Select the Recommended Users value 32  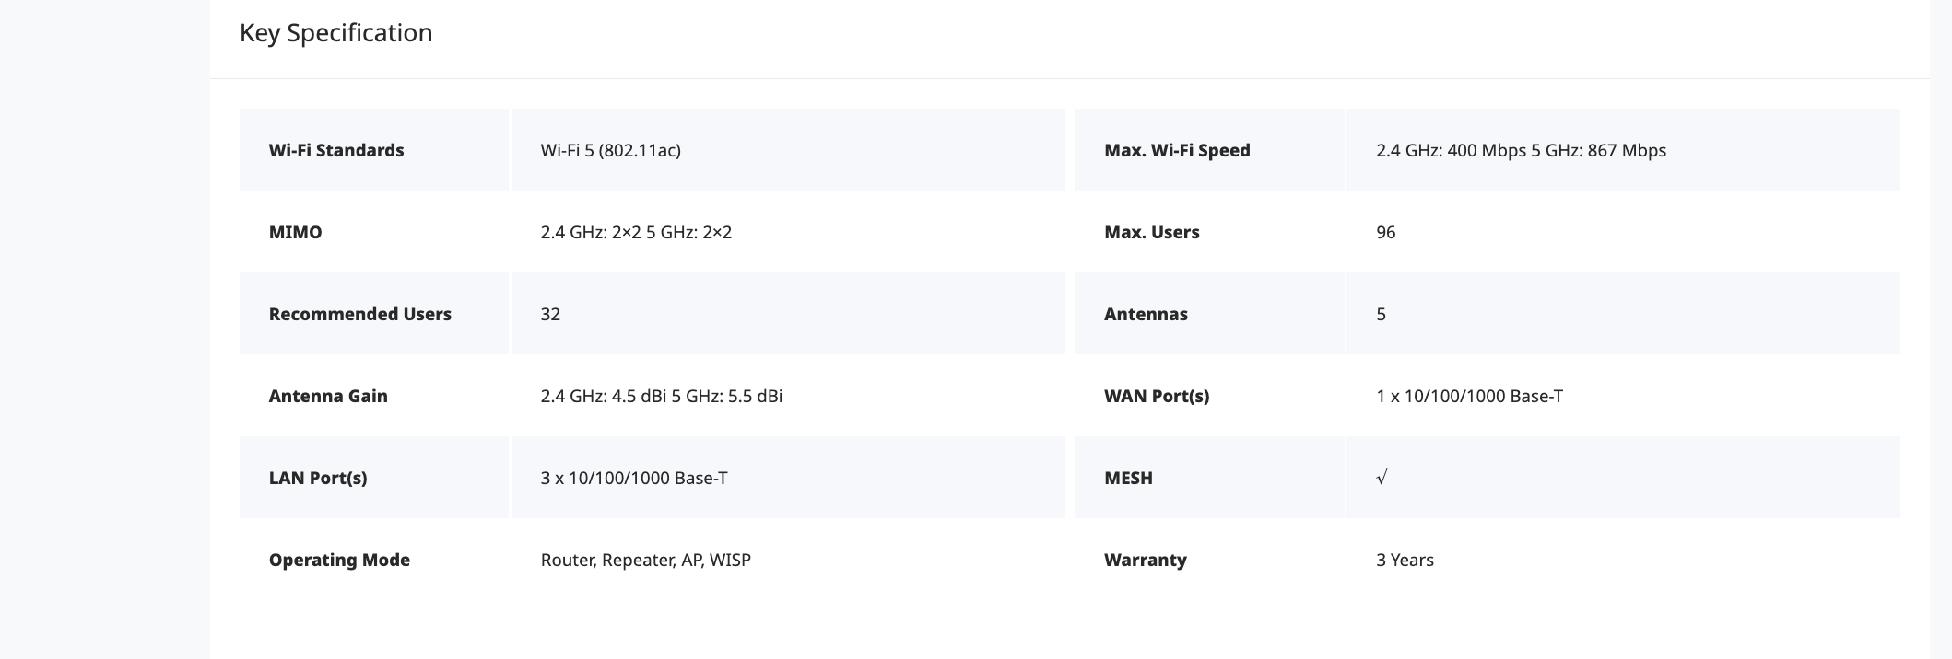point(550,314)
